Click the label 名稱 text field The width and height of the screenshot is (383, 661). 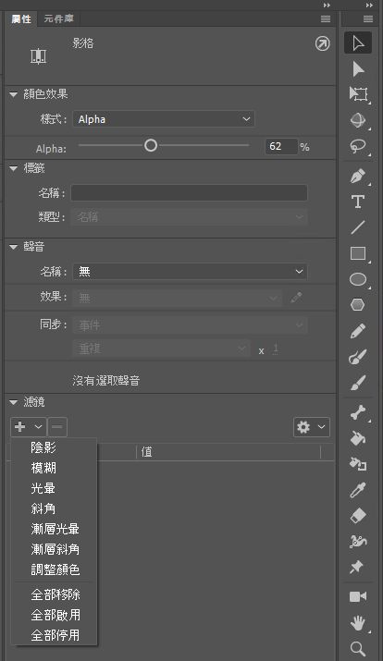[189, 192]
